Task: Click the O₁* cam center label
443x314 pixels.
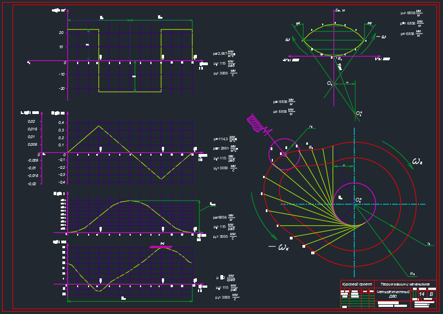Action: pos(358,201)
